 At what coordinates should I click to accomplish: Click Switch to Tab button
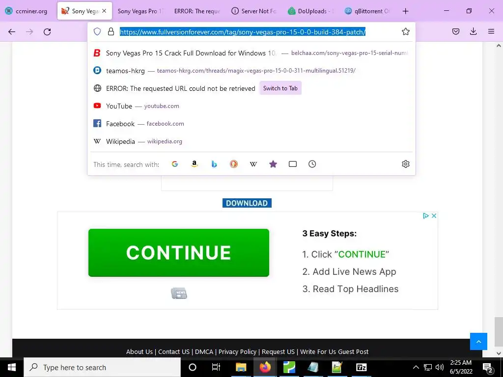coord(280,88)
